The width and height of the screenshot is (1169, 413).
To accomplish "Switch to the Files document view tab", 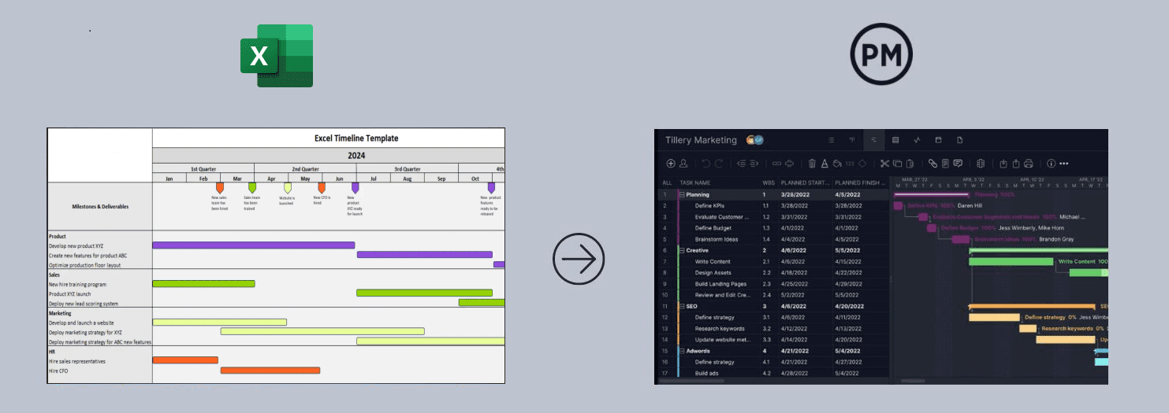I will [960, 140].
